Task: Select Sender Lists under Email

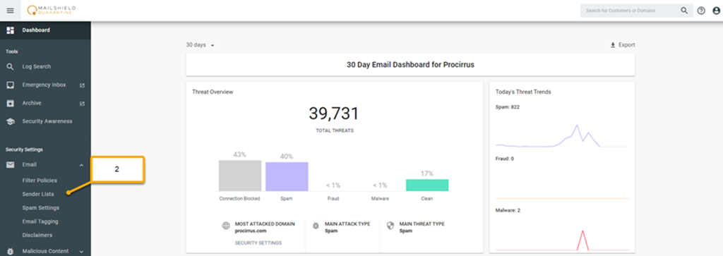Action: tap(38, 195)
